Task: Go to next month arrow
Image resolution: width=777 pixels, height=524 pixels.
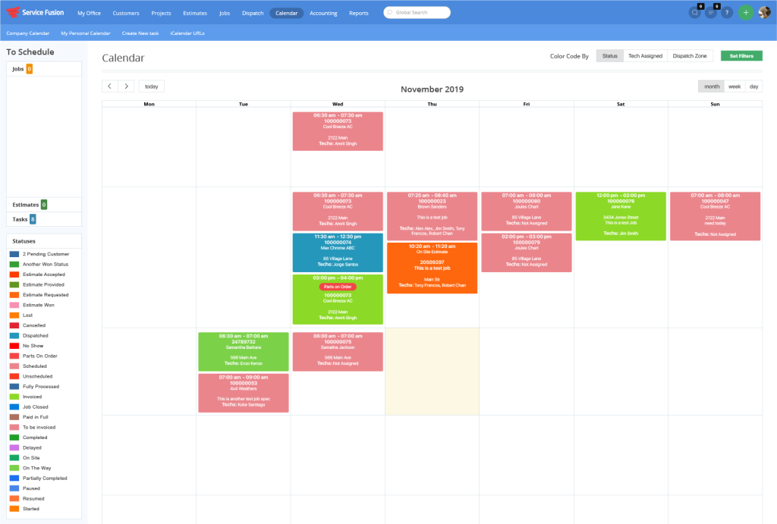Action: pos(127,86)
